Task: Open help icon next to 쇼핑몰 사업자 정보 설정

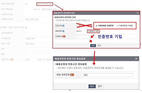Action: (26, 28)
